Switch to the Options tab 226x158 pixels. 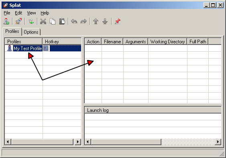coord(31,32)
